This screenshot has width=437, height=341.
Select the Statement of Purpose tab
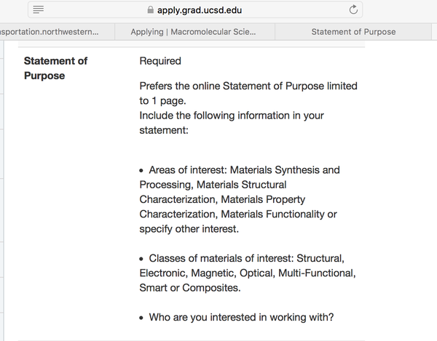pos(353,32)
